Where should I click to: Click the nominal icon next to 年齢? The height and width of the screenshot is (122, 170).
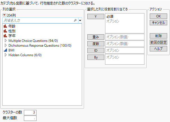point(5,26)
